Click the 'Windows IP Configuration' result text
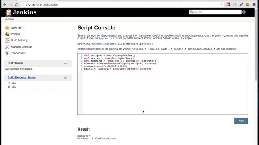Screen dimensions: 259x145 tap(97, 139)
